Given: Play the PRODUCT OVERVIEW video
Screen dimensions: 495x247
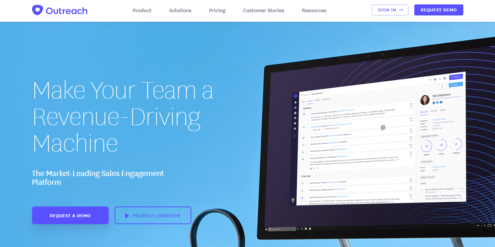Looking at the screenshot, I should 153,215.
